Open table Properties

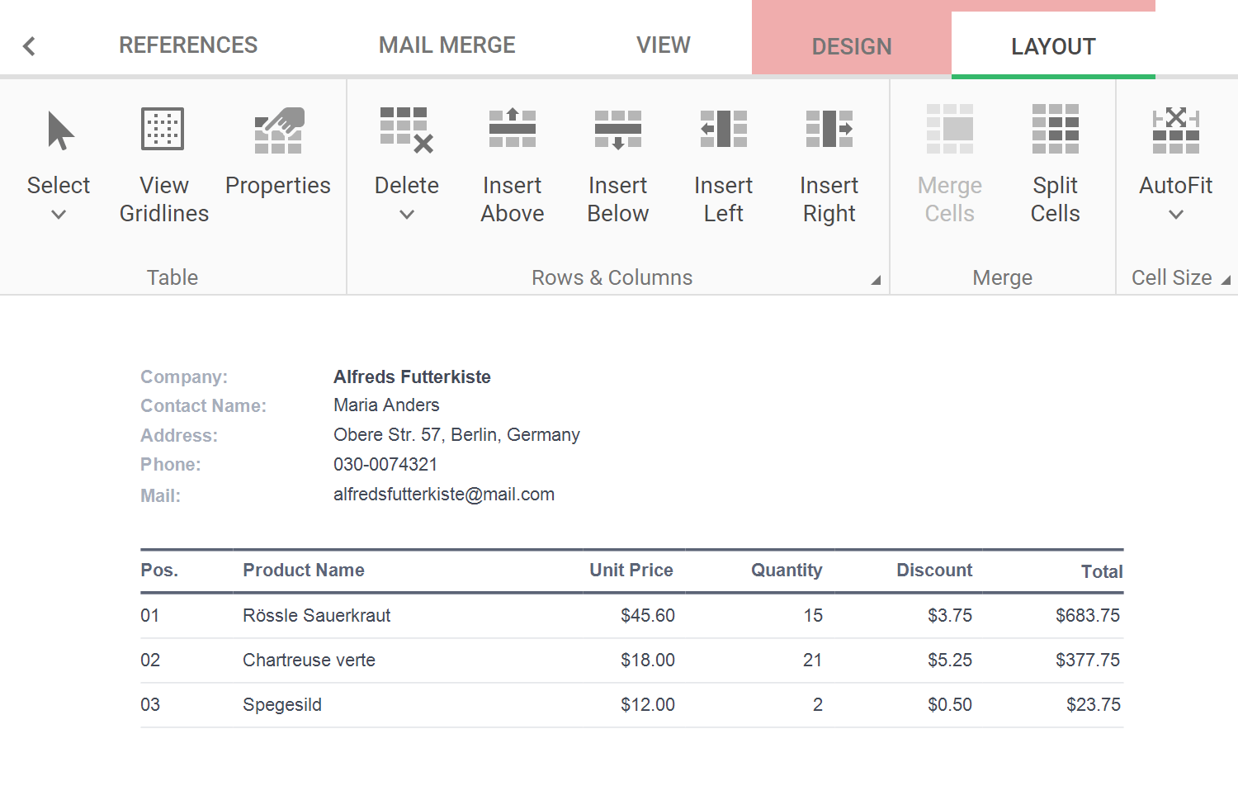[x=278, y=130]
